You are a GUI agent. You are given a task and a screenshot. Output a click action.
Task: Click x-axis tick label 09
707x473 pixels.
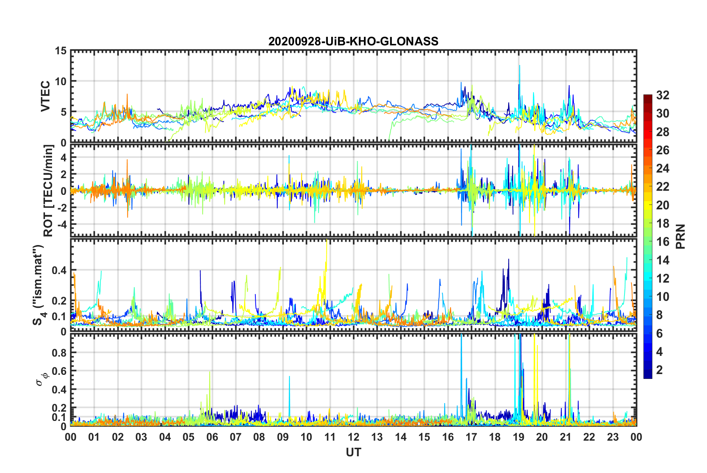coord(283,437)
